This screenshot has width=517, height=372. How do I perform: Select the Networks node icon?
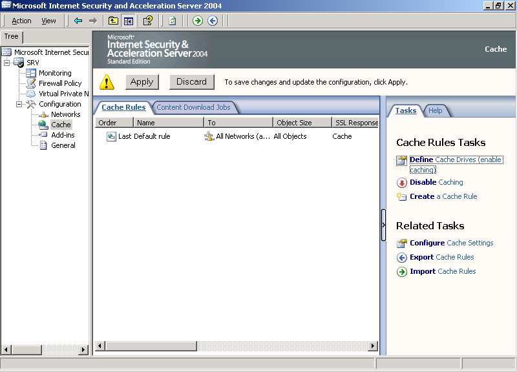43,114
